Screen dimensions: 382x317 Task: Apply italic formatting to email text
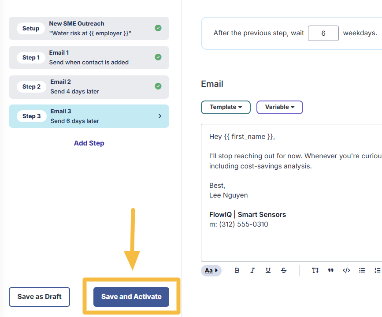252,270
